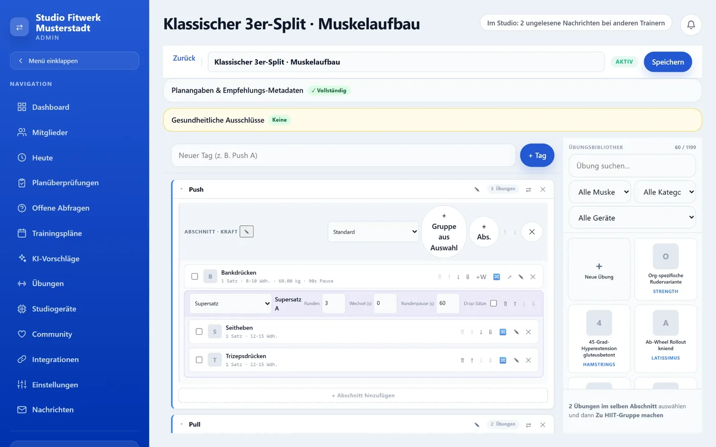Viewport: 716px width, 447px height.
Task: Click the Speichern button
Action: coord(668,62)
